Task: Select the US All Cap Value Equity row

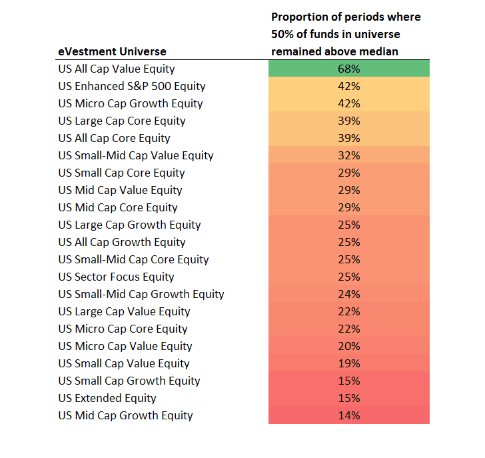Action: pos(117,69)
